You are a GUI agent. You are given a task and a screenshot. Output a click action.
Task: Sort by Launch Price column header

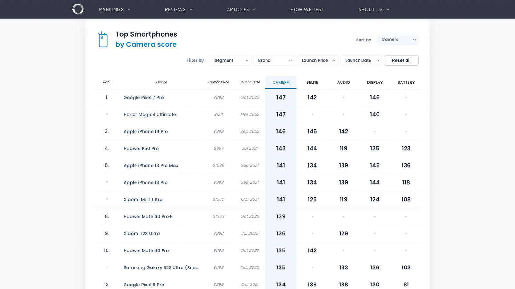pyautogui.click(x=219, y=82)
